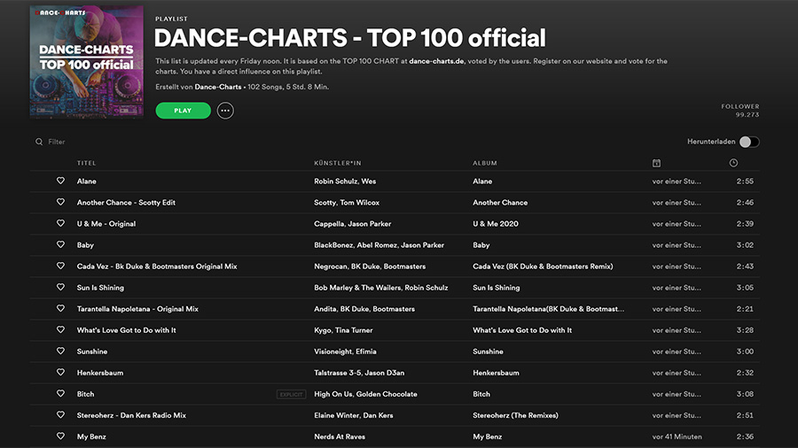This screenshot has height=448, width=798.
Task: Click the heart icon next to Baby
Action: (x=60, y=245)
